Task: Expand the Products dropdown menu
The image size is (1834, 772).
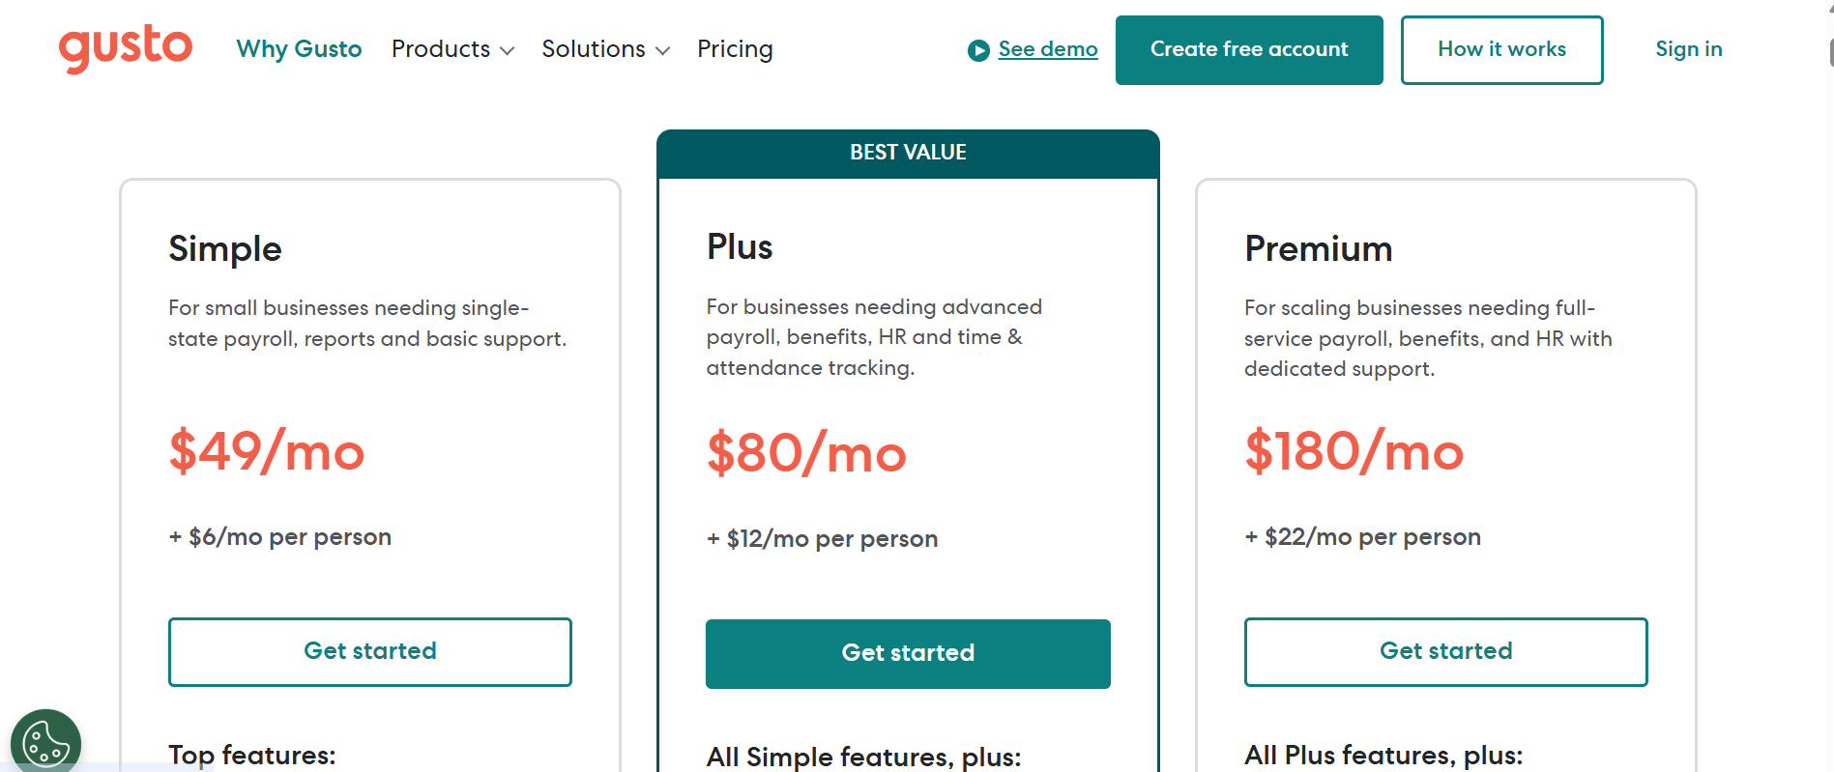Action: click(442, 48)
